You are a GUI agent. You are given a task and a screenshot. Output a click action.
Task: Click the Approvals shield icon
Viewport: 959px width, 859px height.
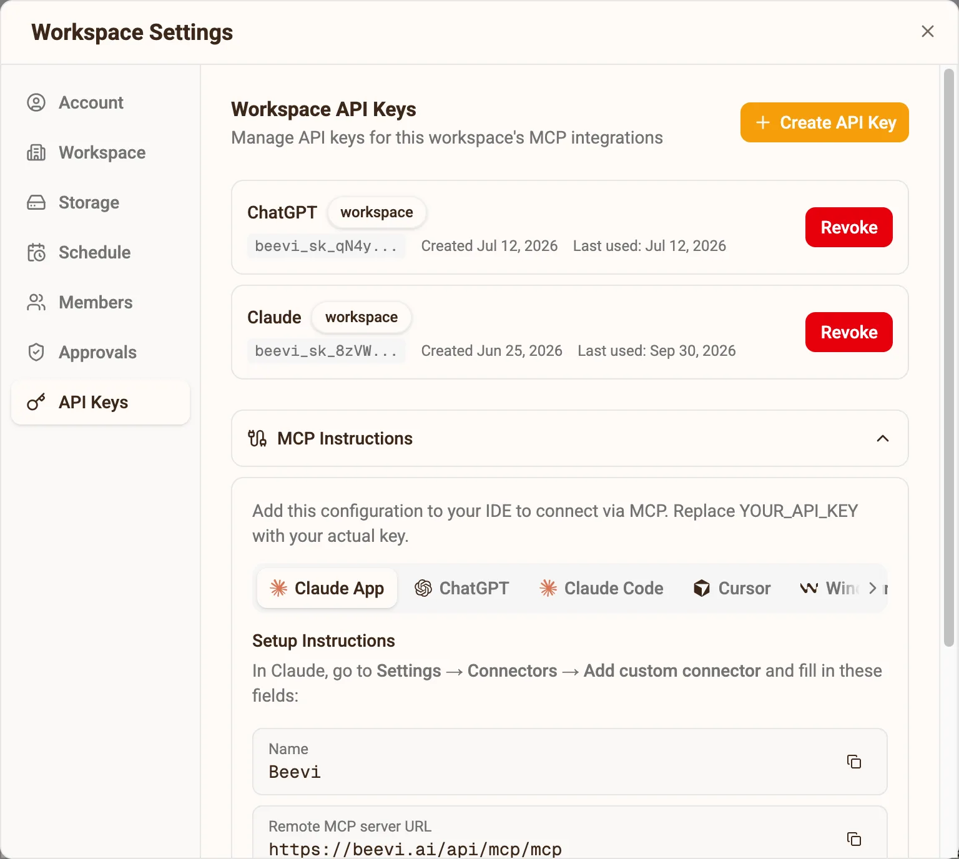pos(36,352)
